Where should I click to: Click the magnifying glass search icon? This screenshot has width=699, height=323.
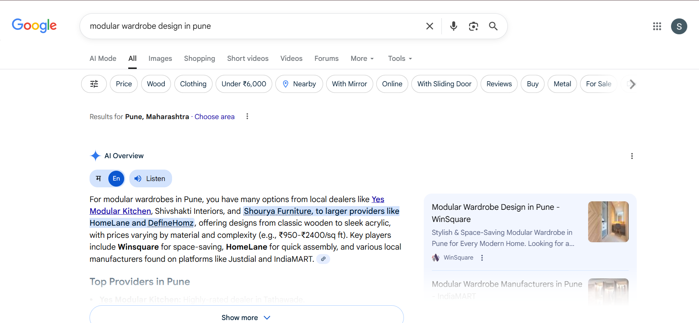493,26
